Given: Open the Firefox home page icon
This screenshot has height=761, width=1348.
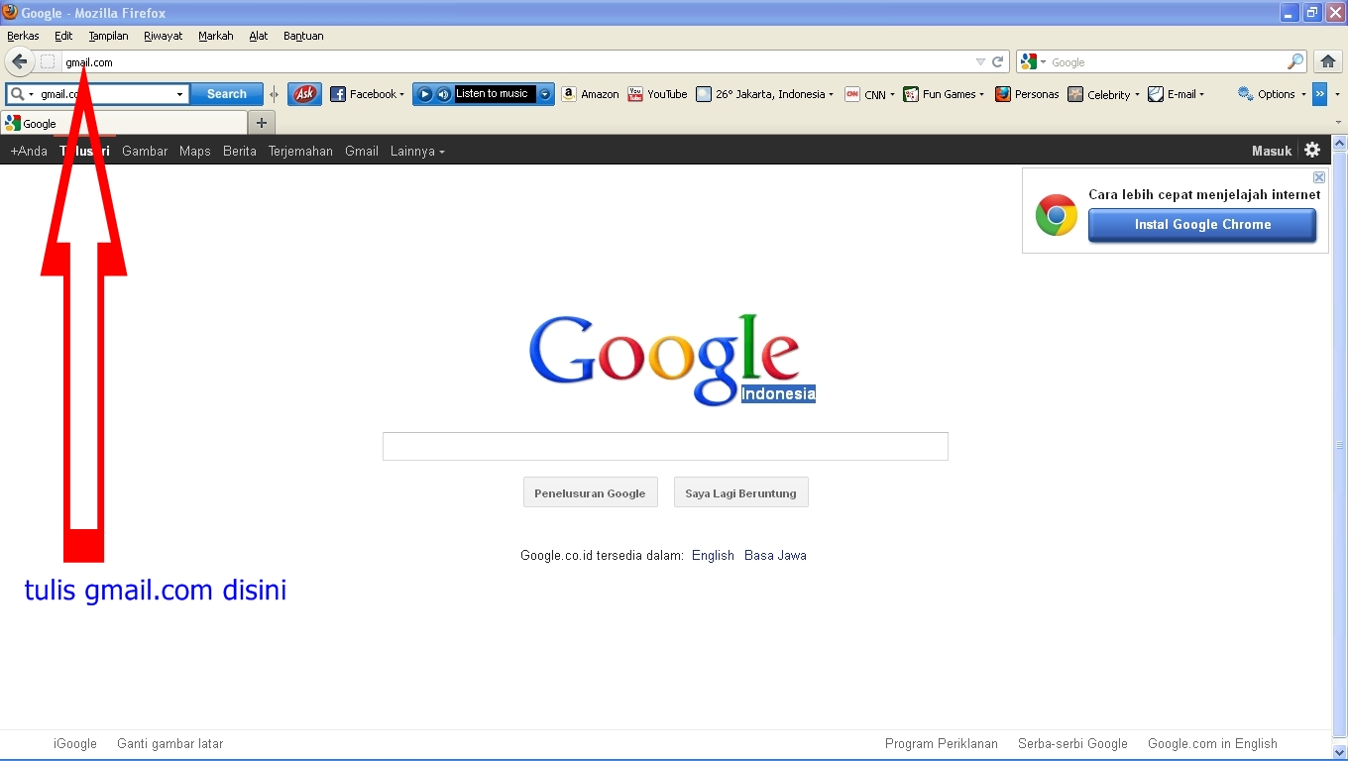Looking at the screenshot, I should tap(1328, 61).
